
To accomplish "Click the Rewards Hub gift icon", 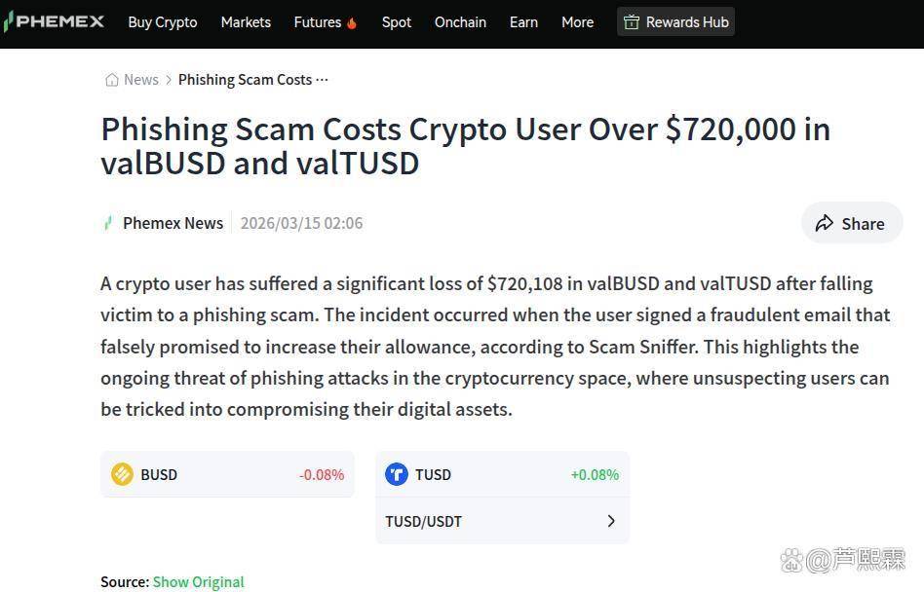I will (x=632, y=22).
